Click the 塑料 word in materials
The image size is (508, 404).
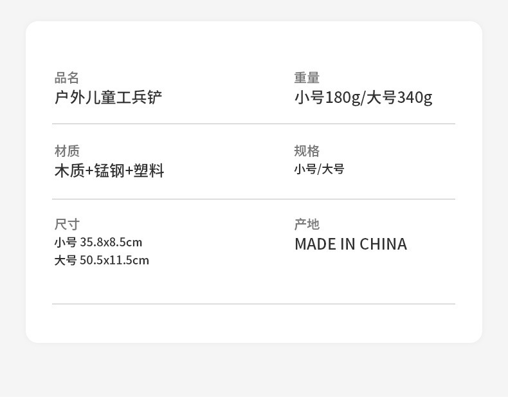[149, 170]
